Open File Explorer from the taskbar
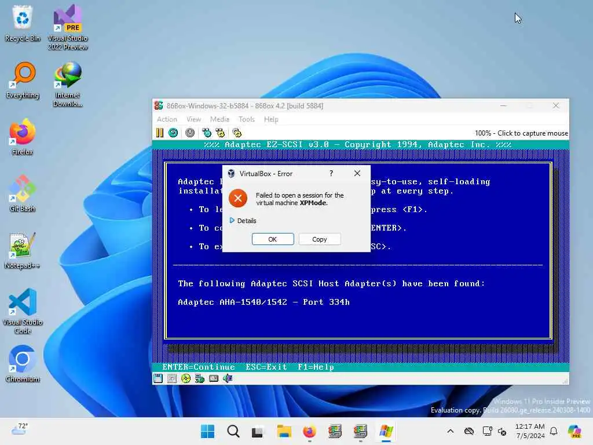 click(284, 431)
